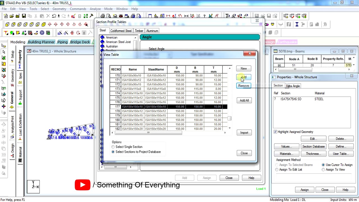Image resolution: width=359 pixels, height=202 pixels.
Task: Switch to the Coldformed Steel tab
Action: (121, 31)
